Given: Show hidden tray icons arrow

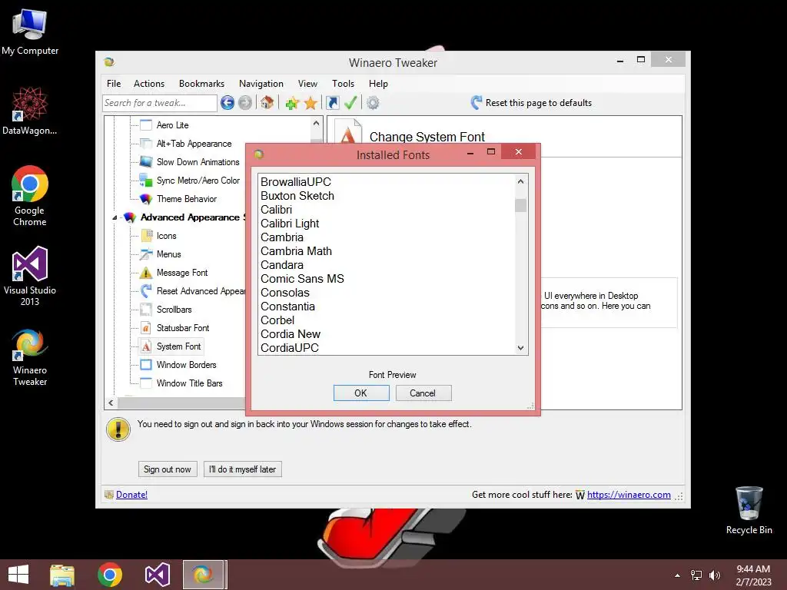Looking at the screenshot, I should click(x=678, y=575).
